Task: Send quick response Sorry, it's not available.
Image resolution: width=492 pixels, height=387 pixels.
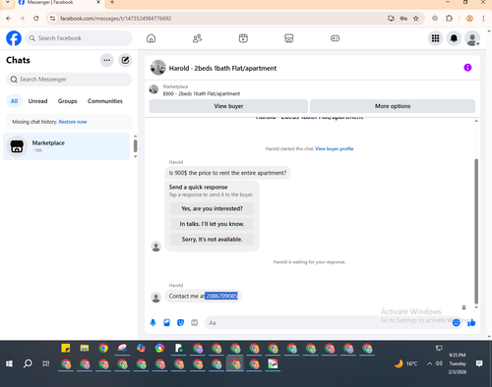Action: tap(212, 240)
